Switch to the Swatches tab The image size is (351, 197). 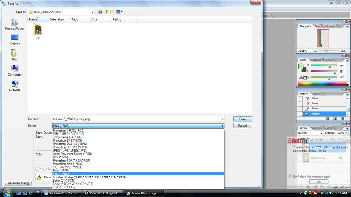(x=316, y=60)
